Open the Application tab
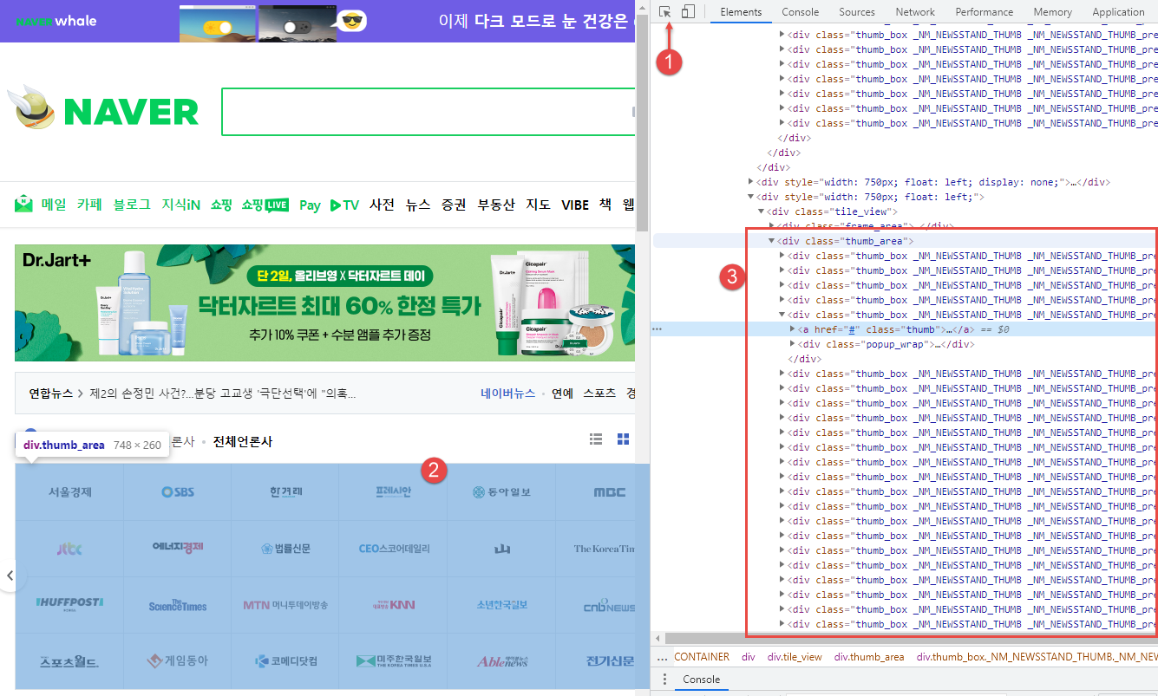The image size is (1158, 696). (1118, 12)
